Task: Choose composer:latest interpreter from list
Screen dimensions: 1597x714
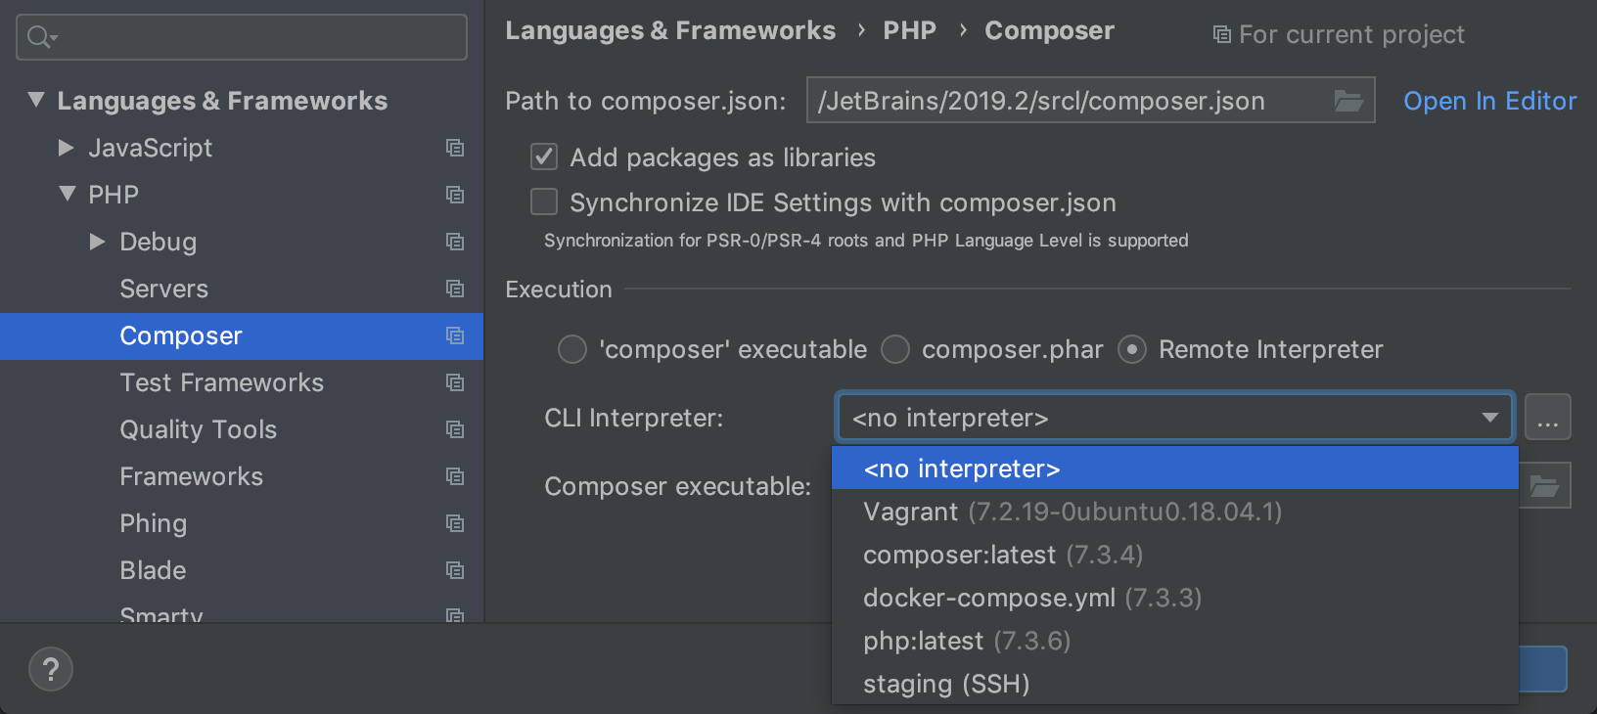Action: (x=1175, y=555)
